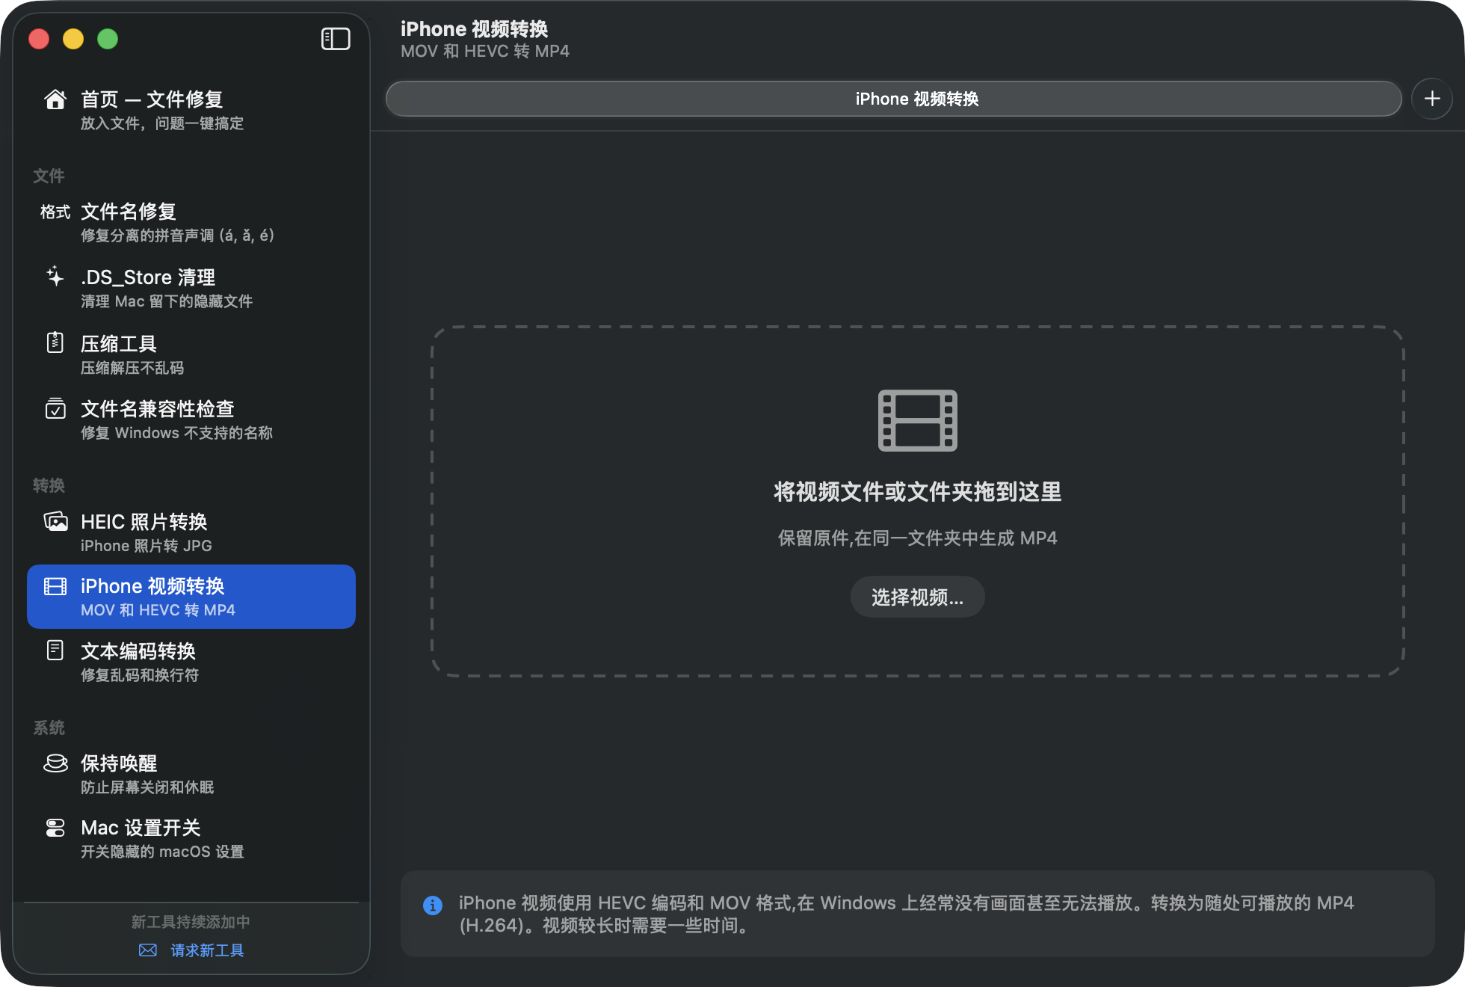Click the HEVC info note text at bottom
This screenshot has width=1465, height=987.
click(905, 914)
